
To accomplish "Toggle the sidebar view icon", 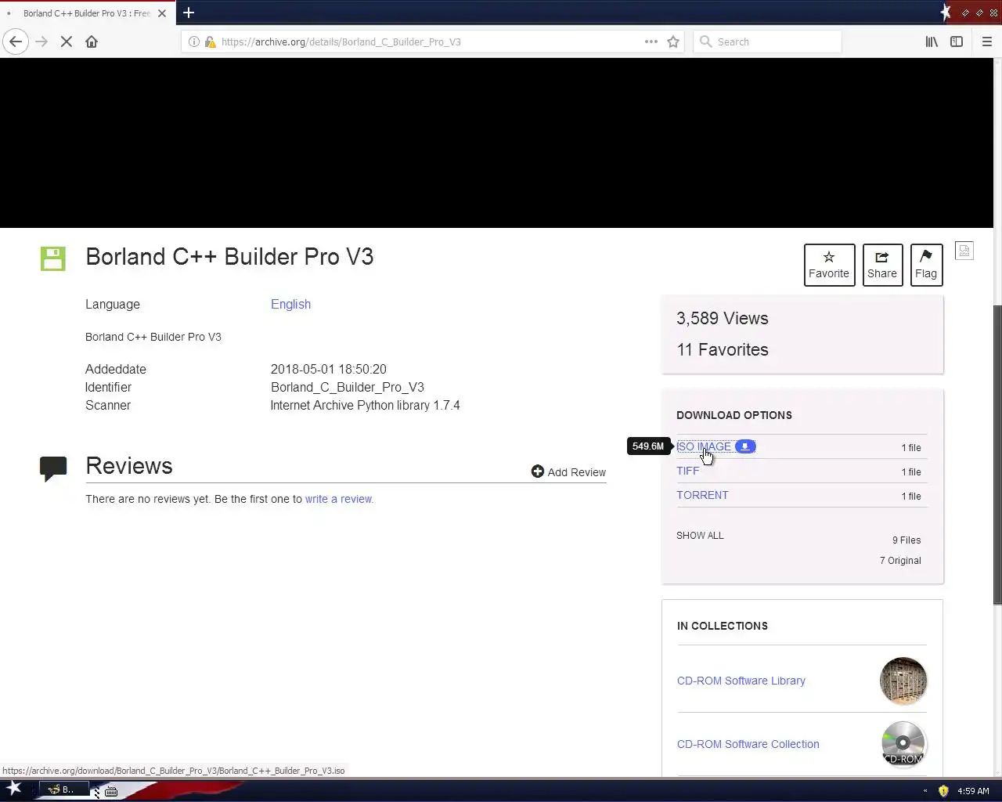I will [x=957, y=42].
